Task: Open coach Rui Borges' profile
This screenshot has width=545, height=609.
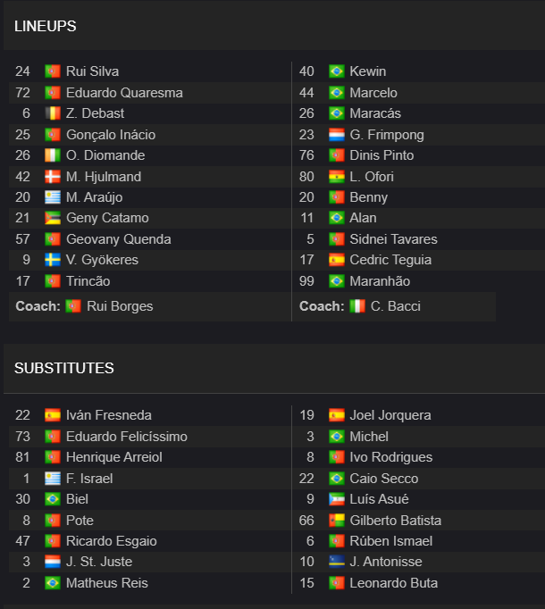Action: click(120, 306)
